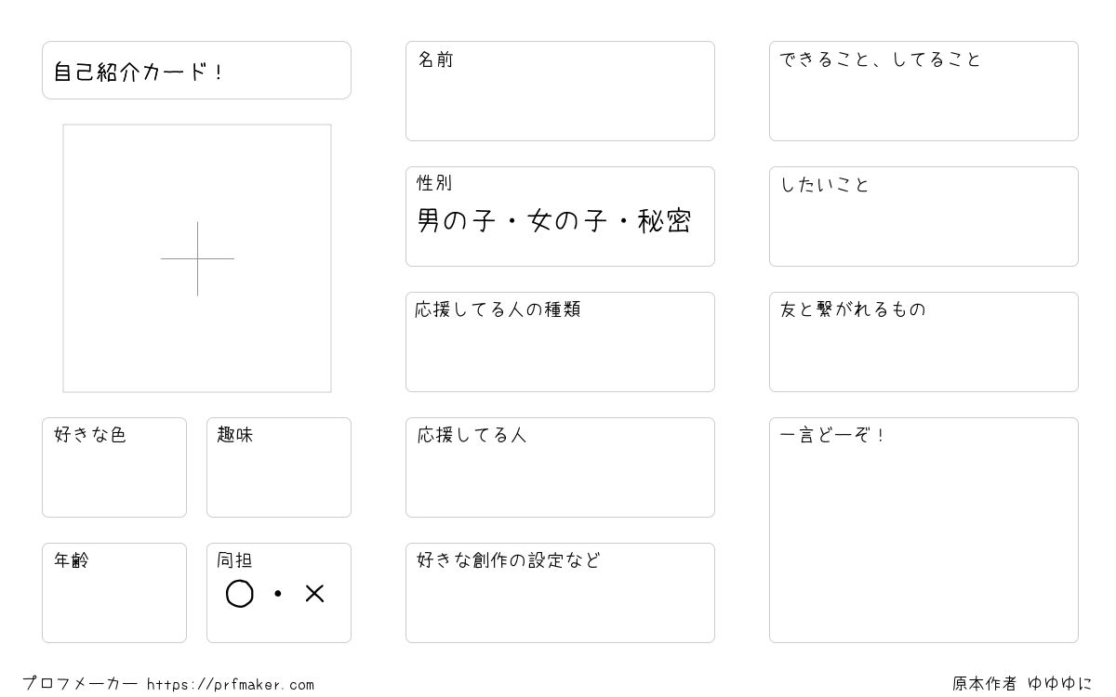Click the 原本作者 ゆゆゆに credit text

(x=1022, y=684)
